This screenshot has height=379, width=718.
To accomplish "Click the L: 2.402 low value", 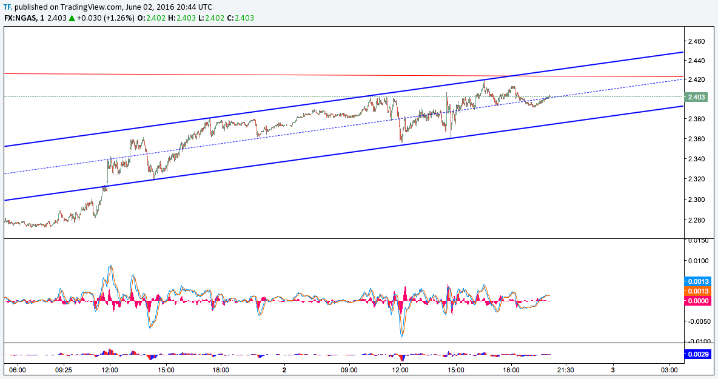I will [211, 18].
